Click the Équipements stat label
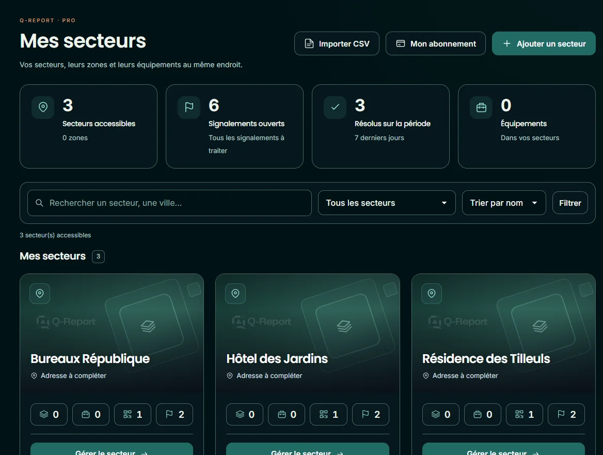The image size is (603, 455). click(524, 124)
